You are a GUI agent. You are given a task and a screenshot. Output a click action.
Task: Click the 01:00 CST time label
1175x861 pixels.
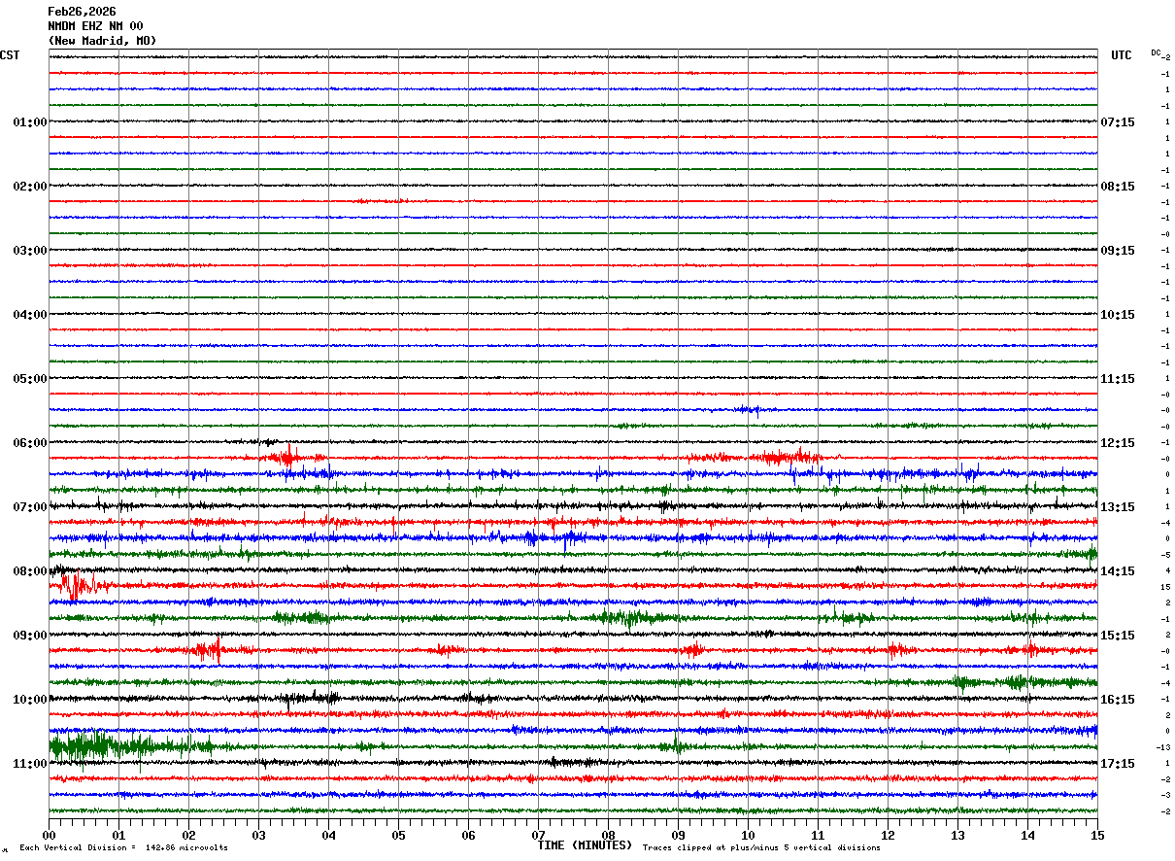pos(30,122)
